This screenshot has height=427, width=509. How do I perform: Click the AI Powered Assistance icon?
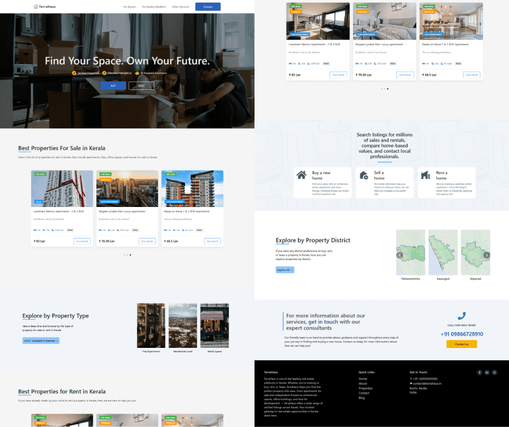coord(138,73)
